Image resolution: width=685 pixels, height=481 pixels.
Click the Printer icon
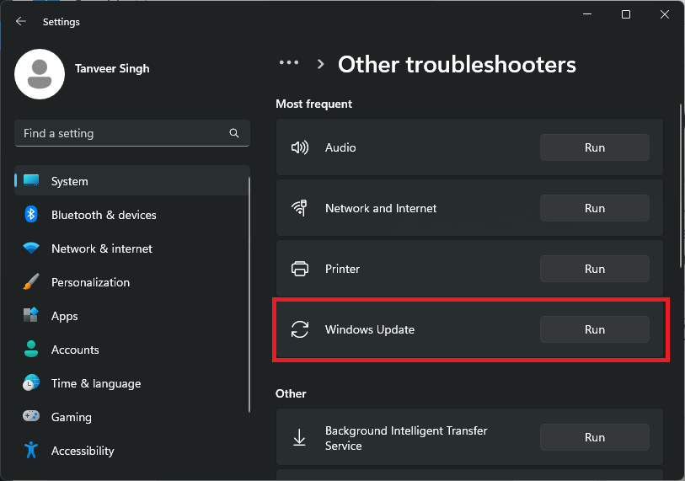click(300, 269)
